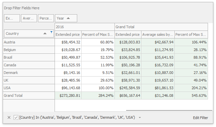216x127 pixels.
Task: Remove the filter with the X icon
Action: click(9, 117)
